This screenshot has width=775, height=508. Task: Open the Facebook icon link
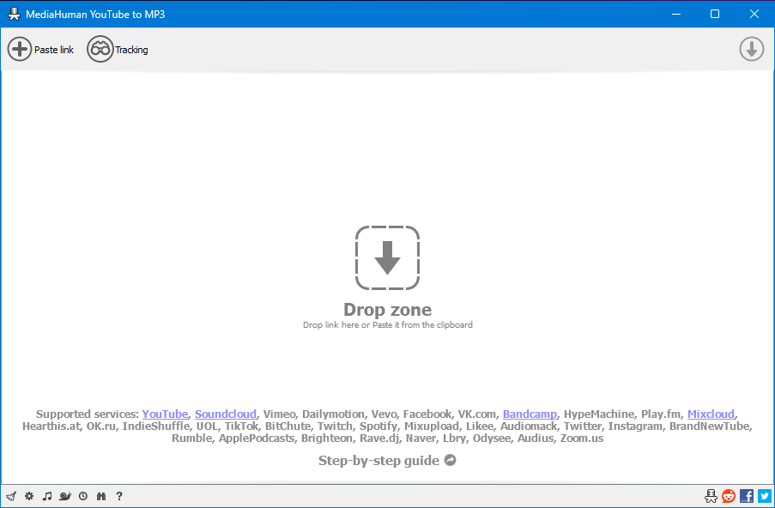point(747,496)
